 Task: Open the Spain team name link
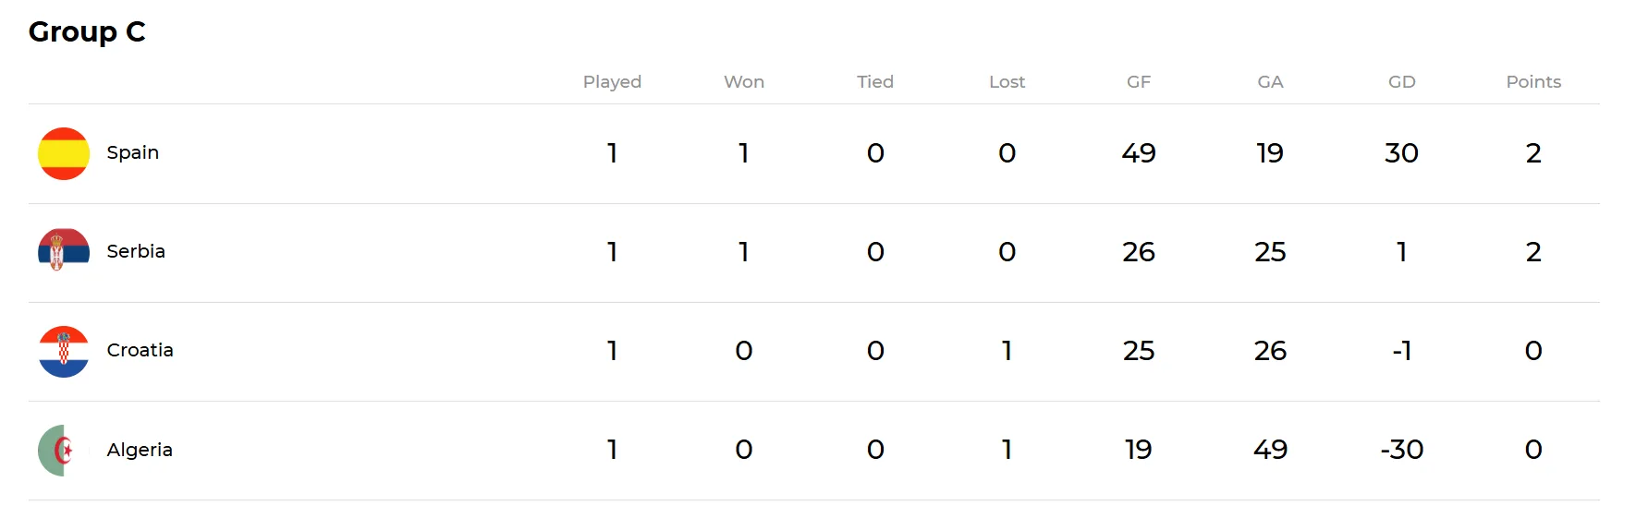click(132, 152)
